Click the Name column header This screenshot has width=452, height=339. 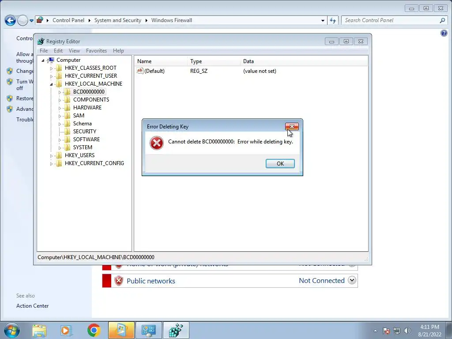click(x=161, y=61)
